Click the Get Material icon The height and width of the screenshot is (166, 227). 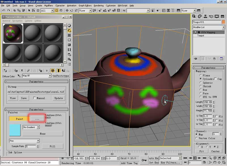click(5, 70)
